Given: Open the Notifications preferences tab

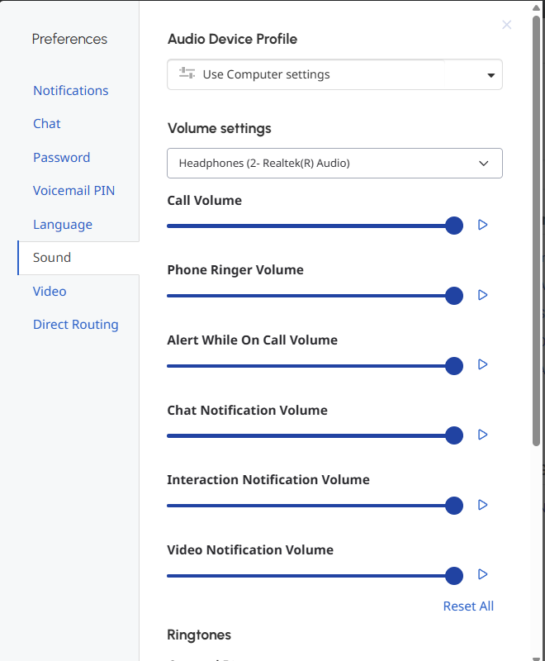Looking at the screenshot, I should 71,91.
